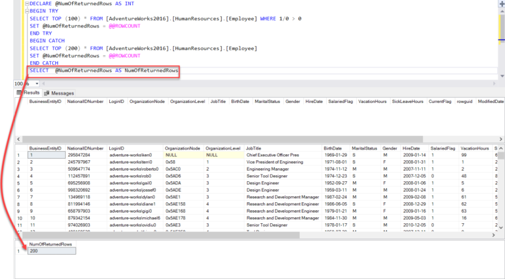Select the OrganizationNode cell 0x5AC0
Image resolution: width=505 pixels, height=279 pixels.
(183, 169)
